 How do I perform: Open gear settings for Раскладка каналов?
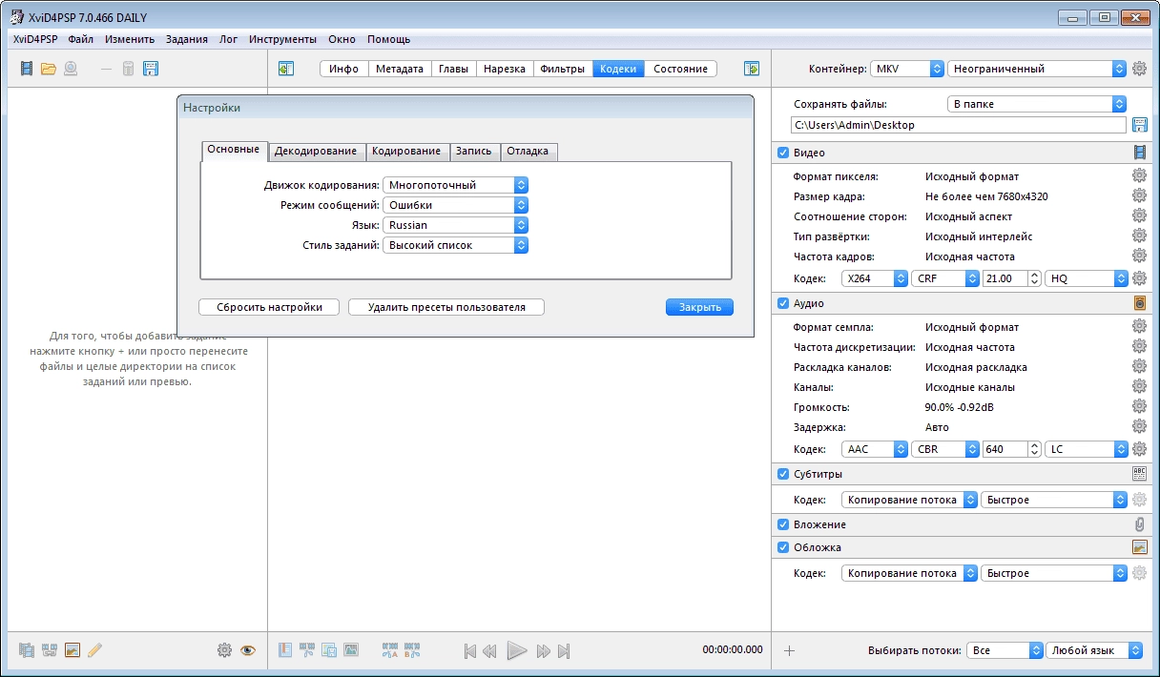click(1139, 367)
